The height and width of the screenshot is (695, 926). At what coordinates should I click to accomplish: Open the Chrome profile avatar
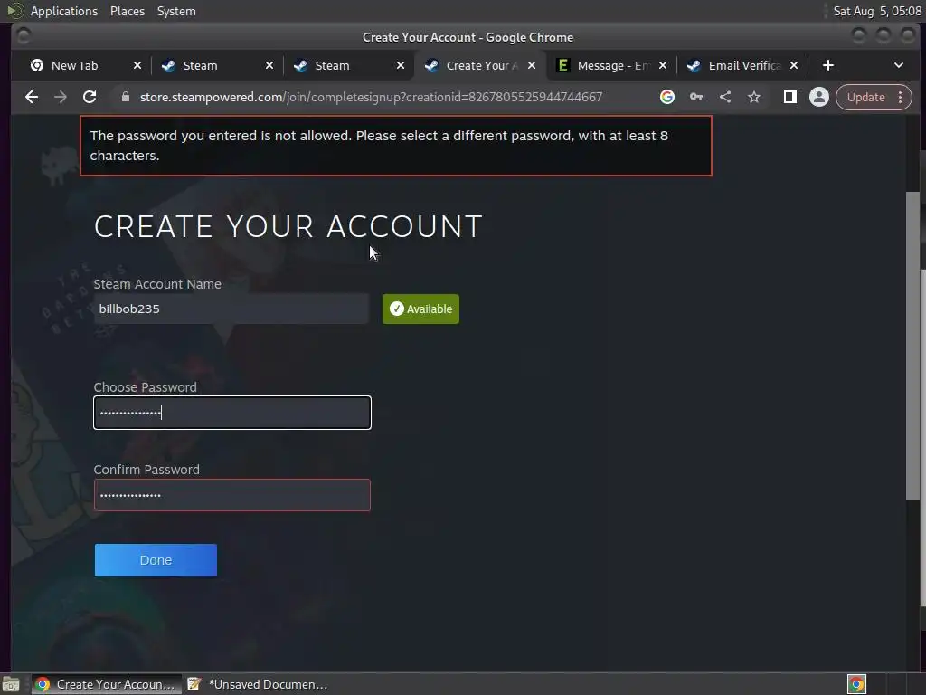pyautogui.click(x=818, y=97)
